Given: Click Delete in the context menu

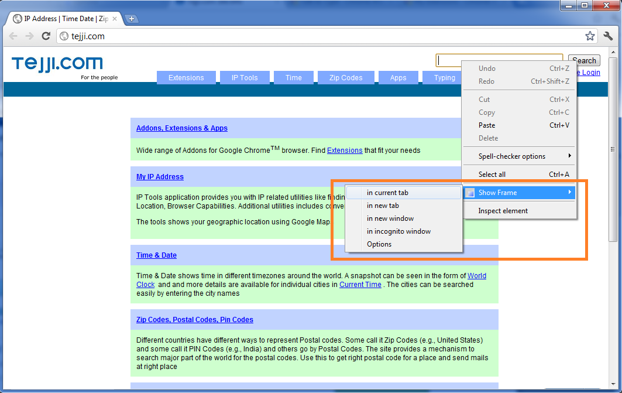Looking at the screenshot, I should (519, 138).
